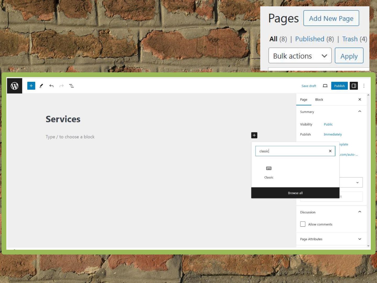This screenshot has height=283, width=377.
Task: Switch to the Page tab in sidebar
Action: click(x=304, y=100)
